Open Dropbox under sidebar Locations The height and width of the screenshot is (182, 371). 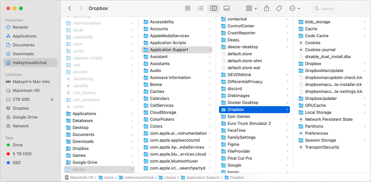click(x=30, y=108)
